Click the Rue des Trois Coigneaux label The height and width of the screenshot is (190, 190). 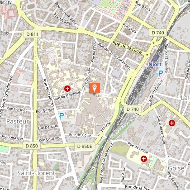[114, 57]
